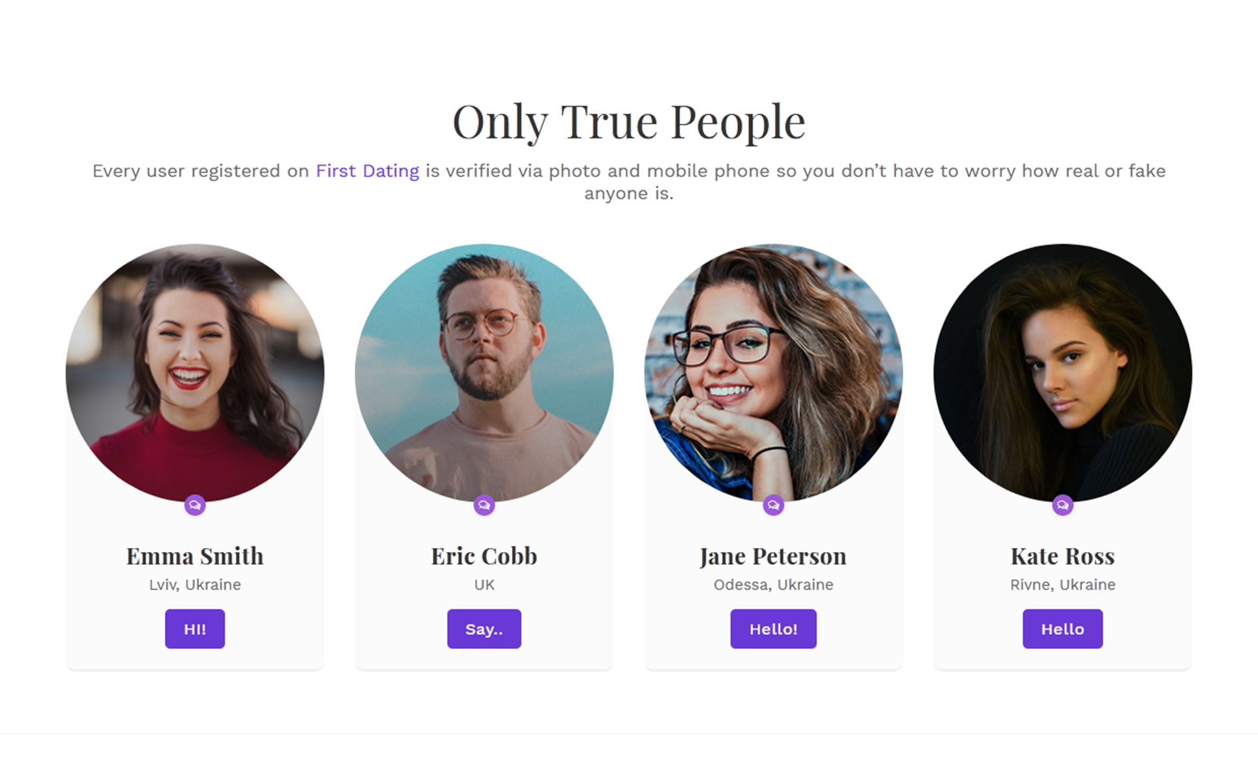The height and width of the screenshot is (782, 1258).
Task: Open Eric Cobb's profile photo
Action: pyautogui.click(x=484, y=373)
